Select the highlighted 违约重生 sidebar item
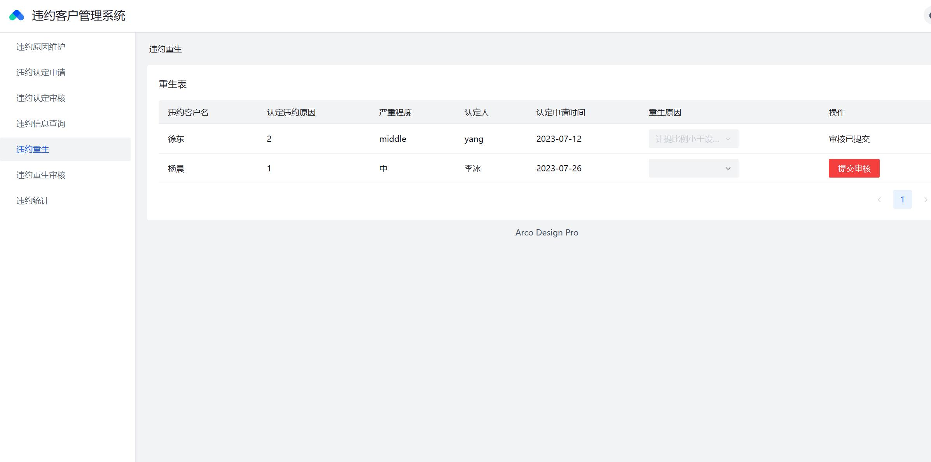 point(33,150)
